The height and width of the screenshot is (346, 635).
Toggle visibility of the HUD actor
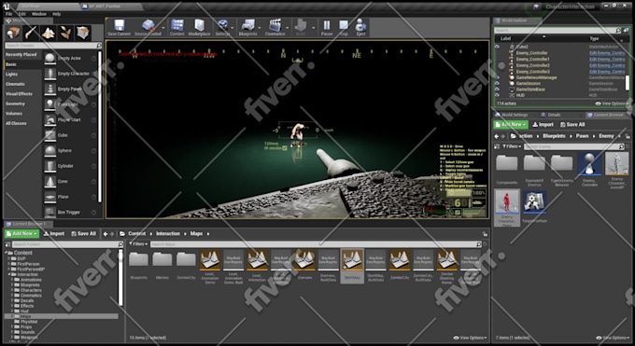pos(498,95)
